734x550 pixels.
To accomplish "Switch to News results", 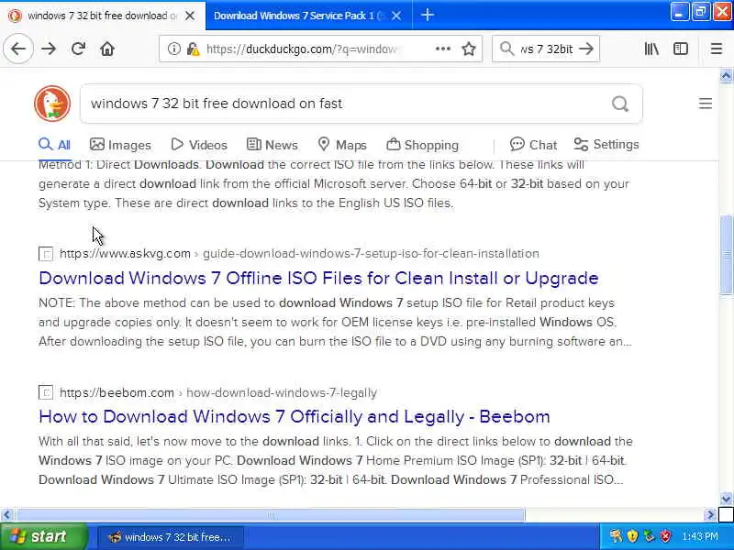I will (x=272, y=145).
